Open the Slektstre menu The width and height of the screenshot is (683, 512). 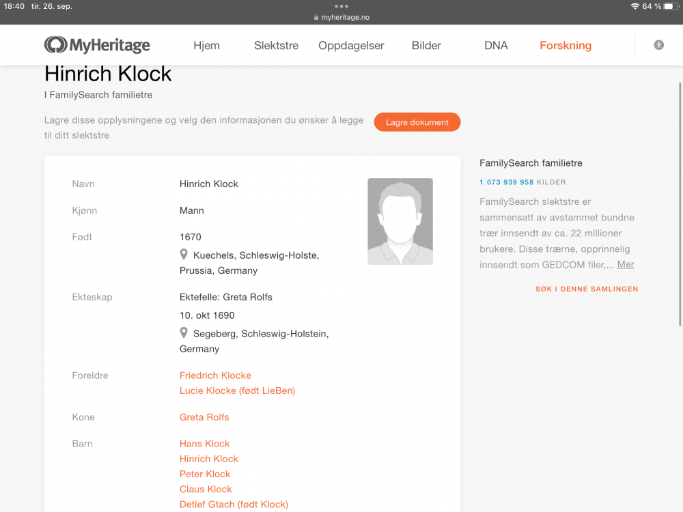(x=276, y=45)
